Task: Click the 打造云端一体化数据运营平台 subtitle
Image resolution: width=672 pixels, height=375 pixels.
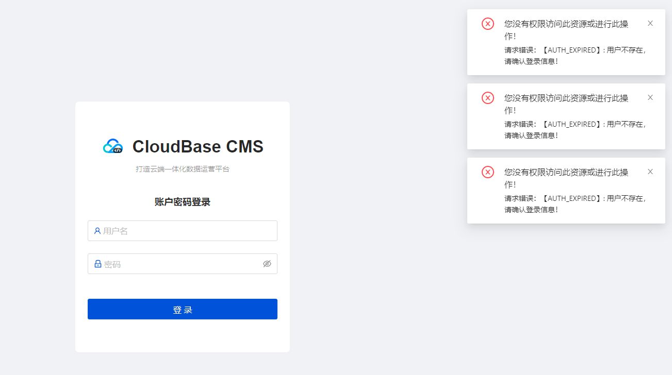Action: coord(183,169)
